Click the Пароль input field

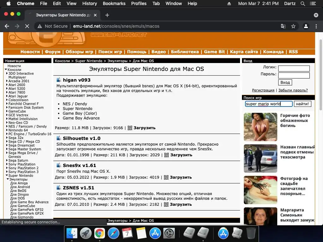[294, 75]
